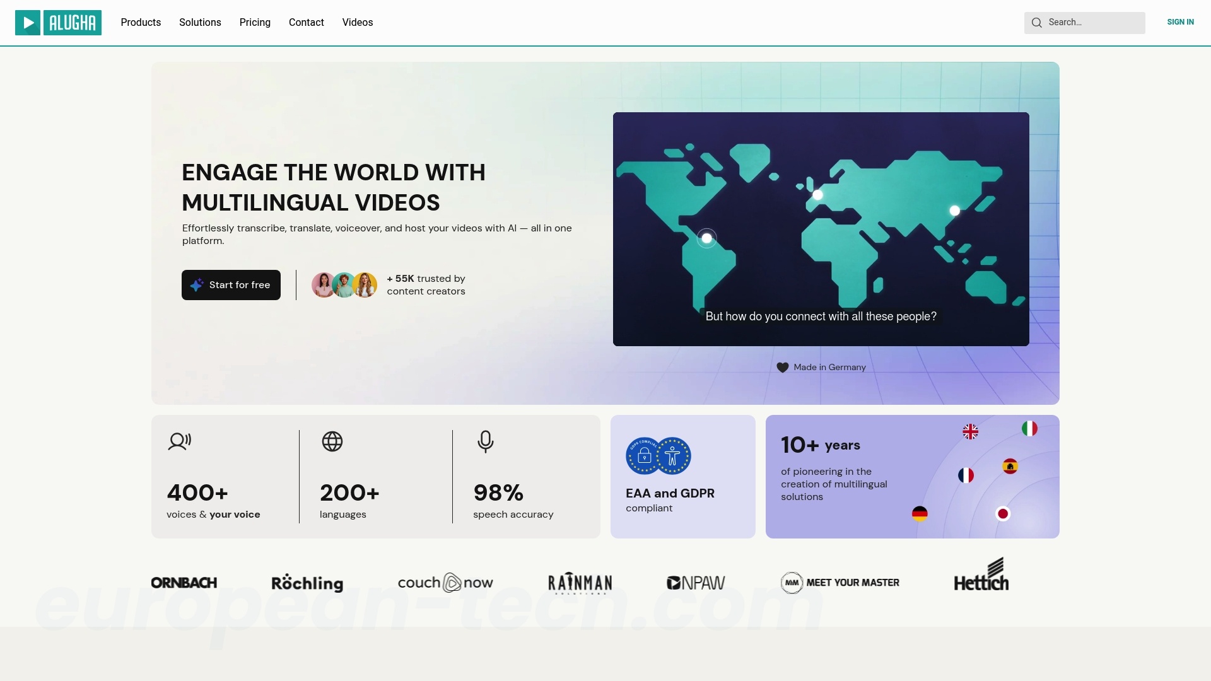The image size is (1211, 681).
Task: Click the voice icon above "400+"
Action: pos(180,441)
